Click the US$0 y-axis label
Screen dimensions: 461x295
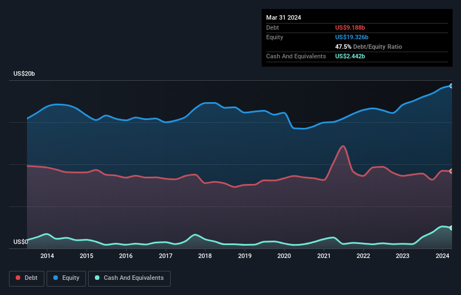pos(21,242)
